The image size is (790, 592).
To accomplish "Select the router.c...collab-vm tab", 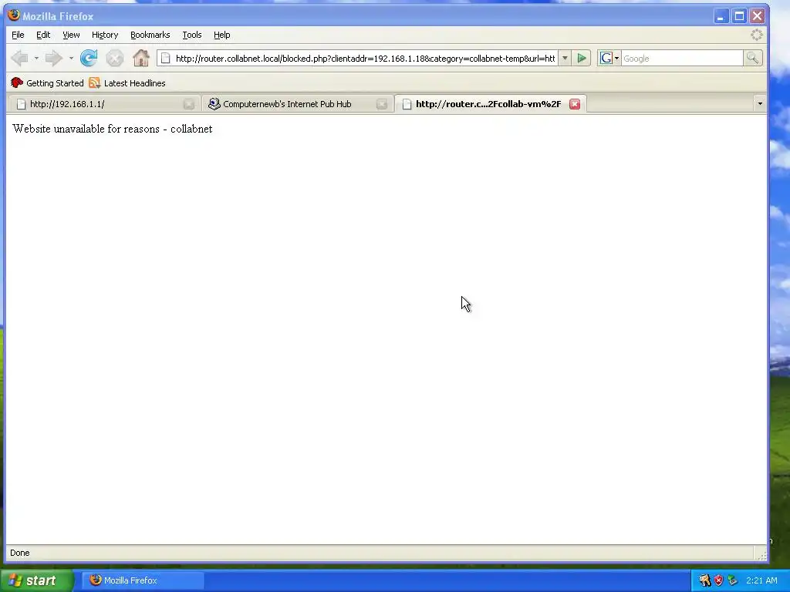I will 490,104.
